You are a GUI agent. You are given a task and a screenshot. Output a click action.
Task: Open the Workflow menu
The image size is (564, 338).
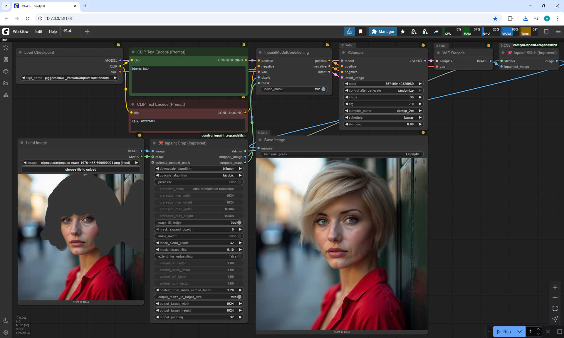21,31
